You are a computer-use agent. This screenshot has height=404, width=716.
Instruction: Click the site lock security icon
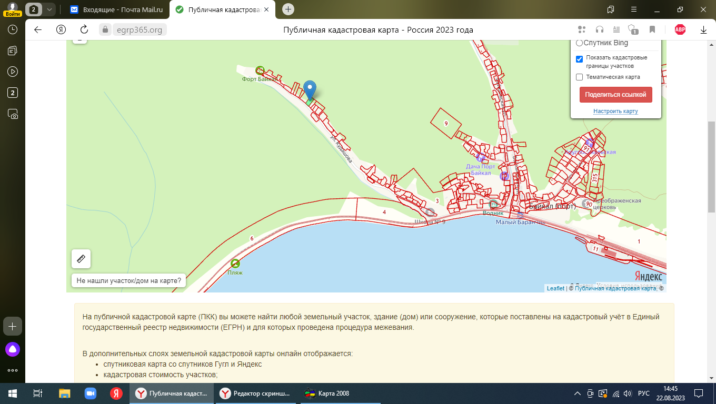point(105,30)
